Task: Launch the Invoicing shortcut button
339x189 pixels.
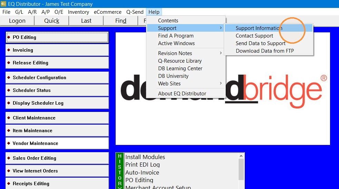Action: tap(57, 50)
